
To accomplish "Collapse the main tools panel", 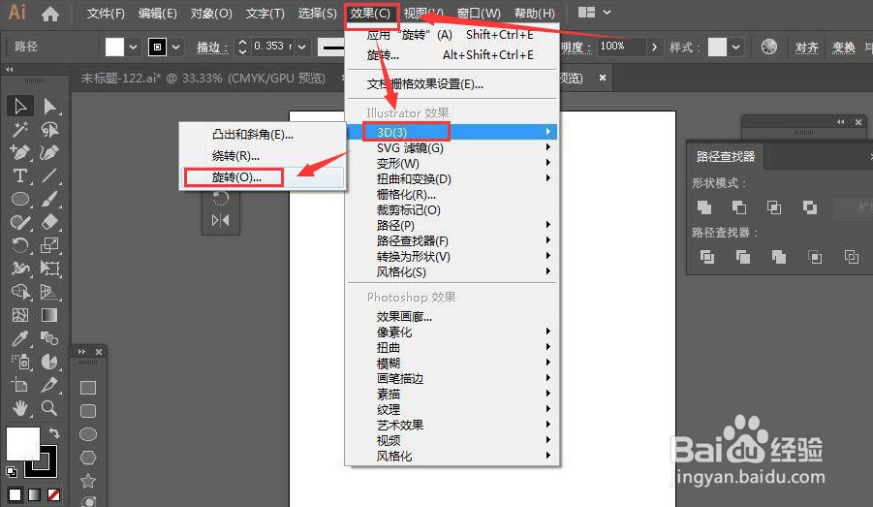I will coord(10,70).
